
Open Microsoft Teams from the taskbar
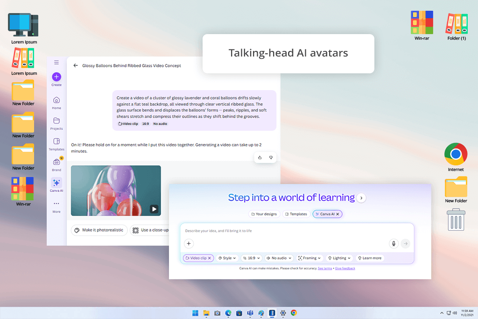250,313
